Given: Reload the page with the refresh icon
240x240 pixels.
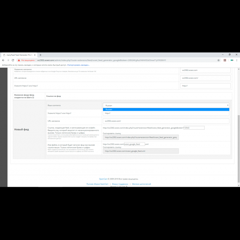Looking at the screenshot, I should (13, 60).
